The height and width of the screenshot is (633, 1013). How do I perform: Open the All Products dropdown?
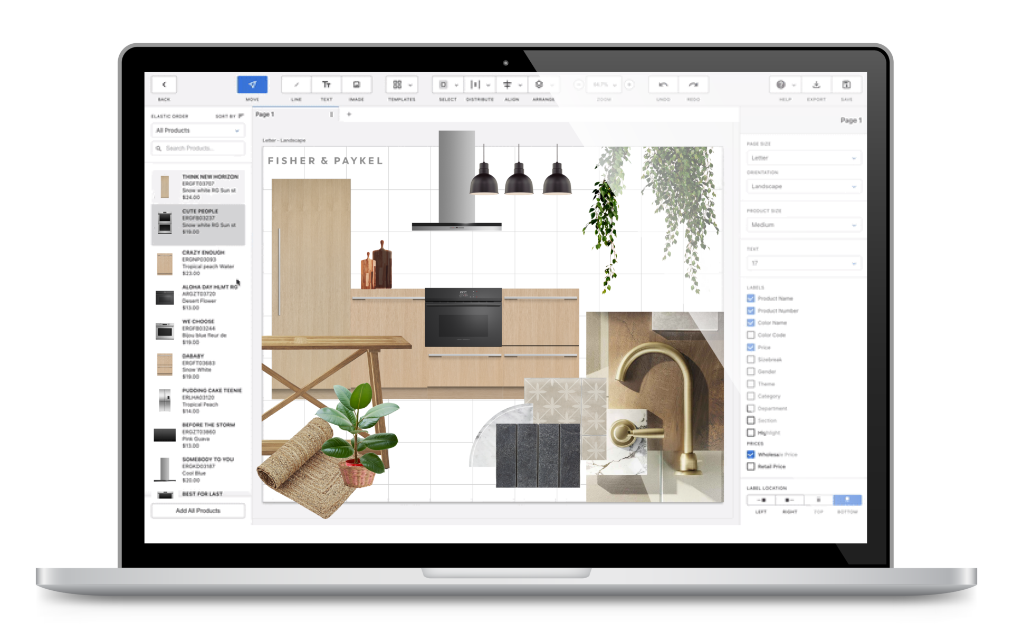click(198, 130)
